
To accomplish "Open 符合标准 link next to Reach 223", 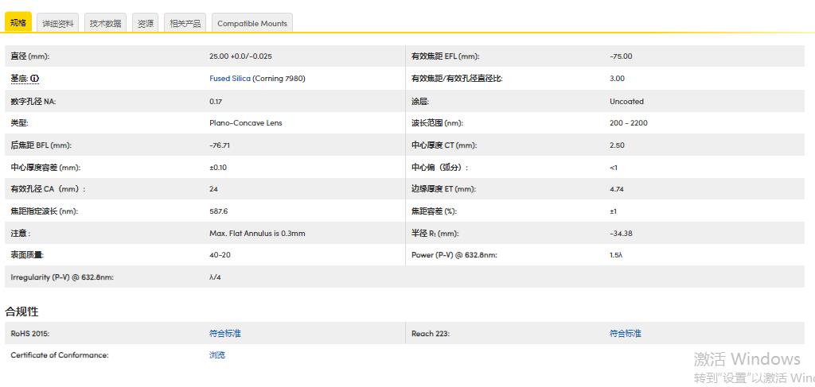I will click(x=626, y=334).
